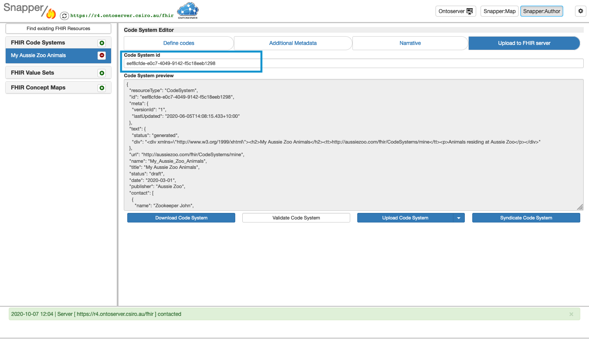Image resolution: width=589 pixels, height=339 pixels.
Task: Click inside the Code System preview area
Action: (354, 145)
